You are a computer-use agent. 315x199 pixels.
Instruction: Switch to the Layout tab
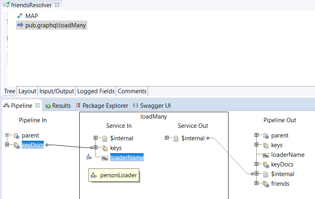tap(27, 91)
